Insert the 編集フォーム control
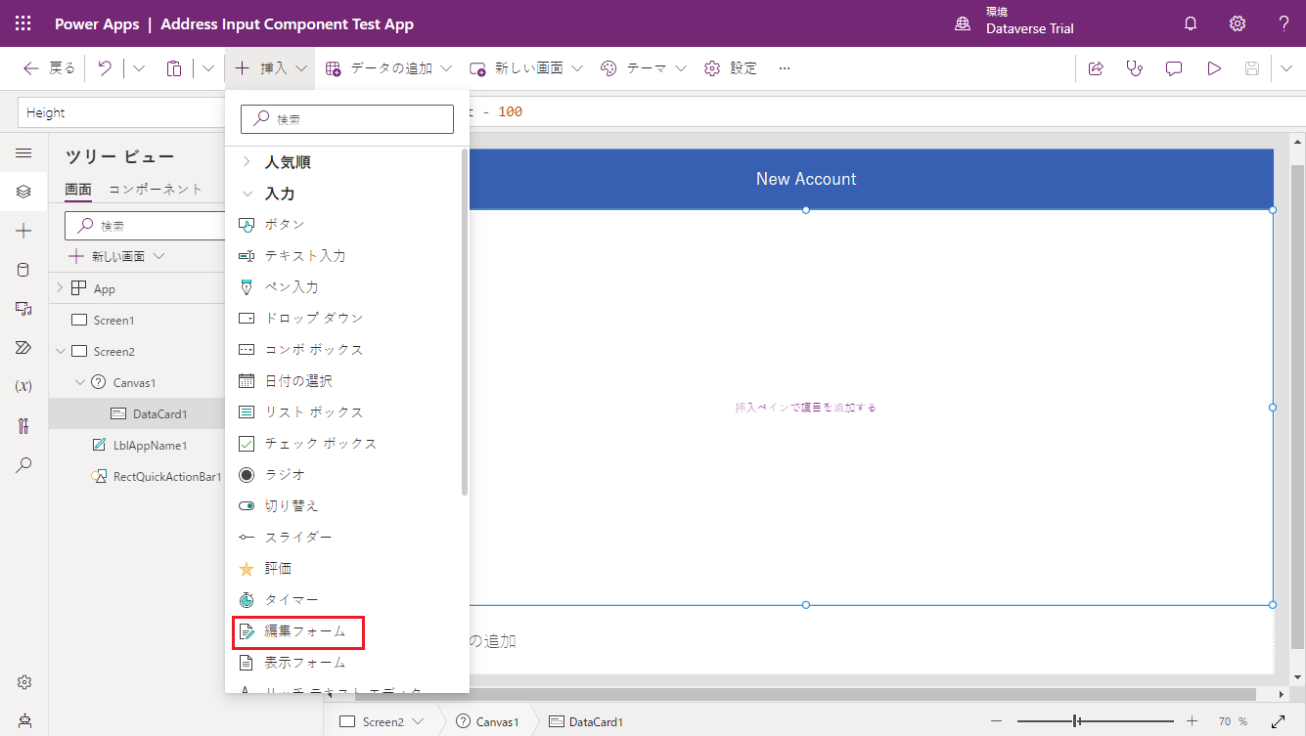The image size is (1306, 736). pos(298,631)
